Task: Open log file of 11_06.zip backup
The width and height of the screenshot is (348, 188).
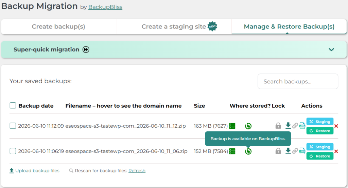Action: 302,151
